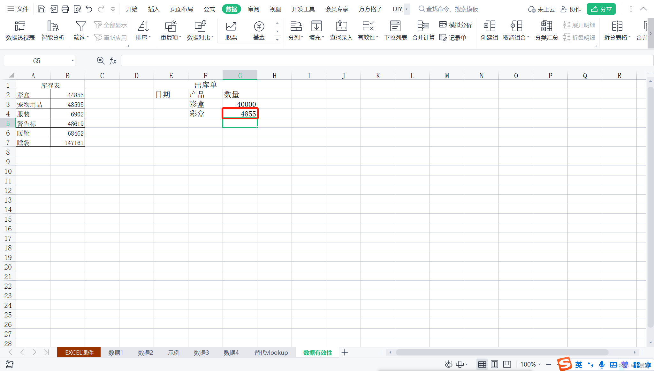
Task: Create a group (创建组)
Action: (x=489, y=31)
